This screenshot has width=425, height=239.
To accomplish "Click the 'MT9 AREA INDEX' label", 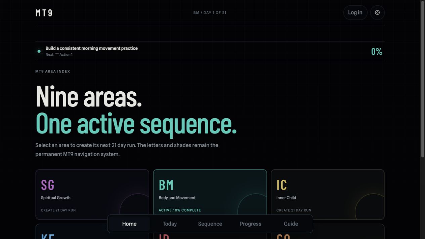I will (53, 71).
